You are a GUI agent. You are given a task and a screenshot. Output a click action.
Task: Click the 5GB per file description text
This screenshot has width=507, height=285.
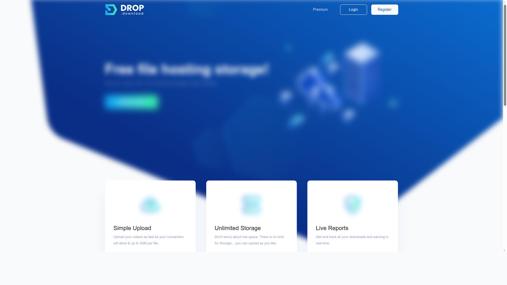click(148, 240)
